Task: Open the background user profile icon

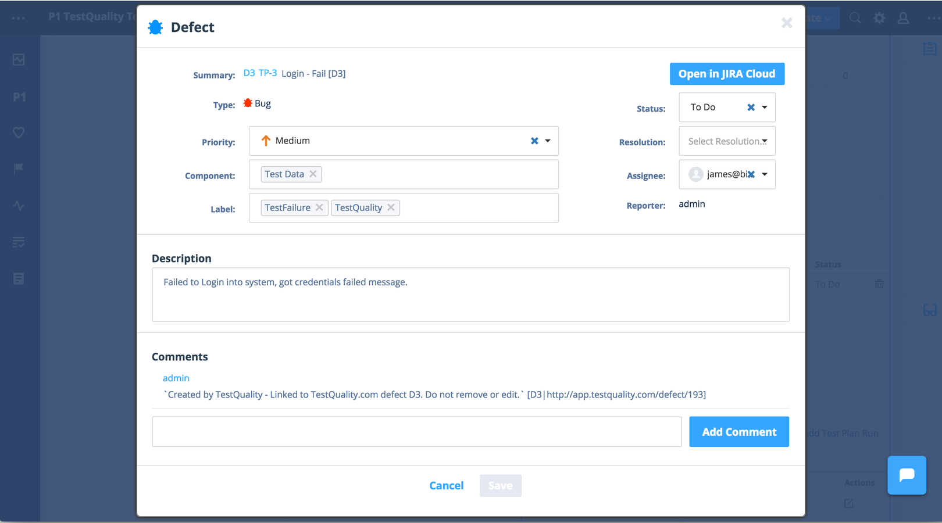Action: pos(903,18)
